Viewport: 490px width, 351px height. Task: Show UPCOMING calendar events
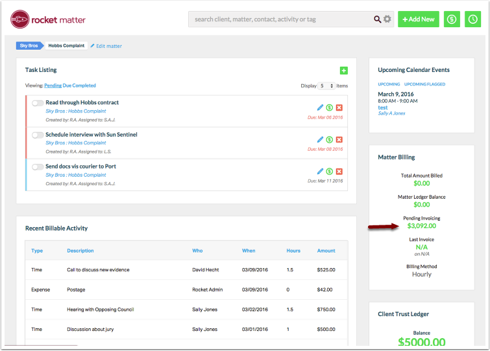pos(389,84)
